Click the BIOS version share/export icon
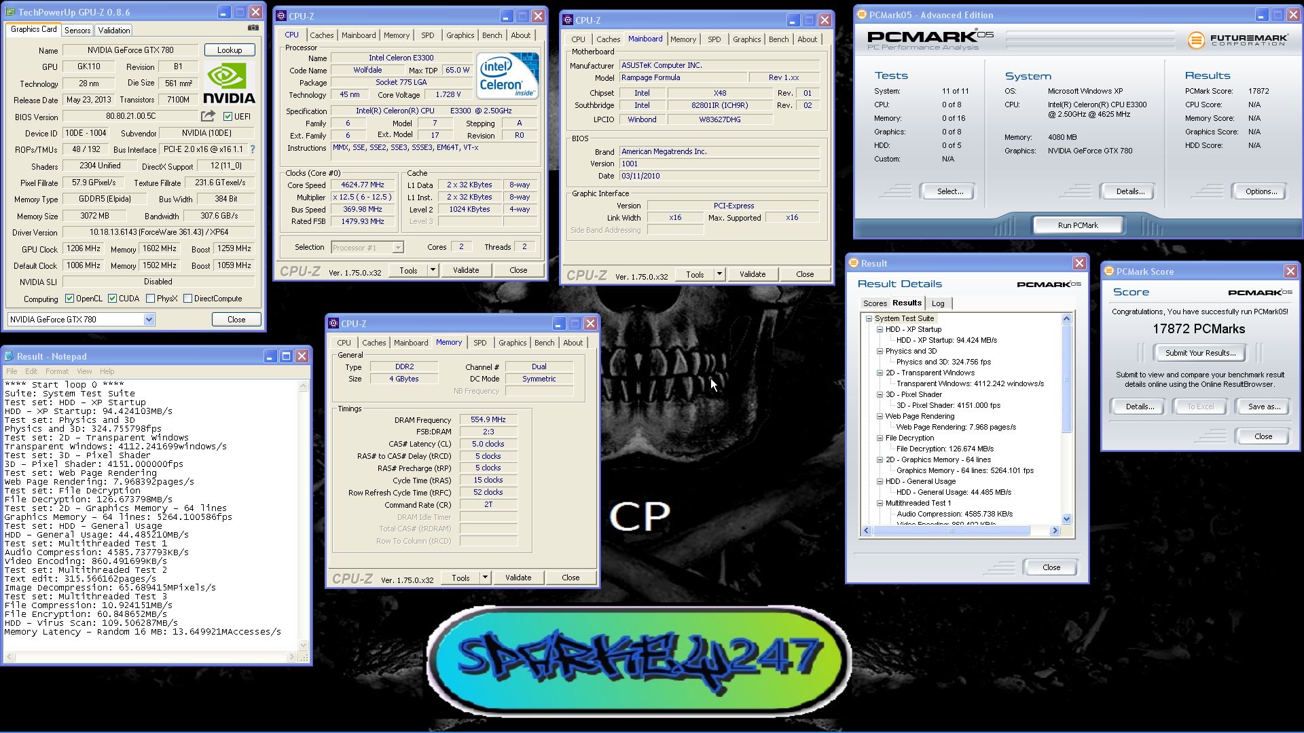Viewport: 1304px width, 733px height. (209, 116)
